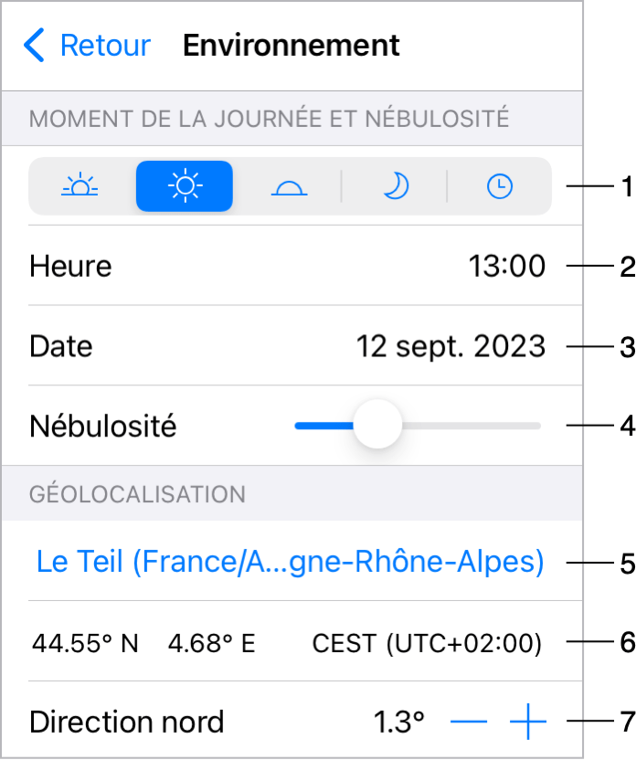Select the sunrise time-of-day icon
Screen dimensions: 636x760
[x=80, y=186]
